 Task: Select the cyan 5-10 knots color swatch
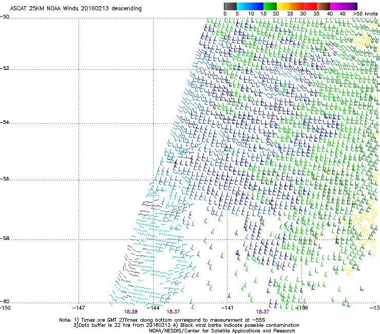243,6
